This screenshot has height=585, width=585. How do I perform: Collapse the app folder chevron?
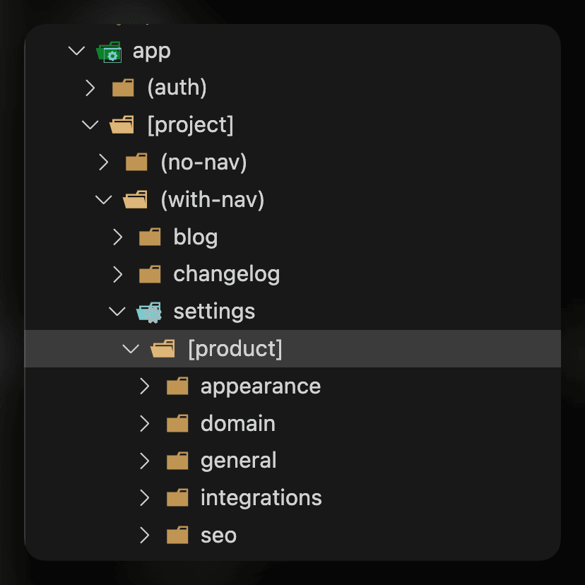pos(76,52)
